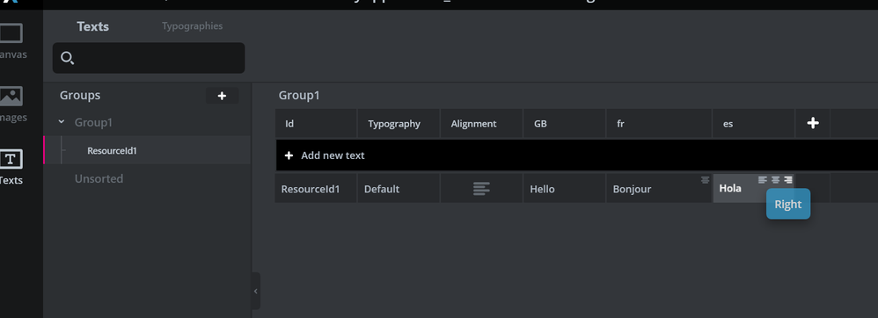The image size is (878, 318).
Task: Click the text search field
Action: (x=149, y=58)
